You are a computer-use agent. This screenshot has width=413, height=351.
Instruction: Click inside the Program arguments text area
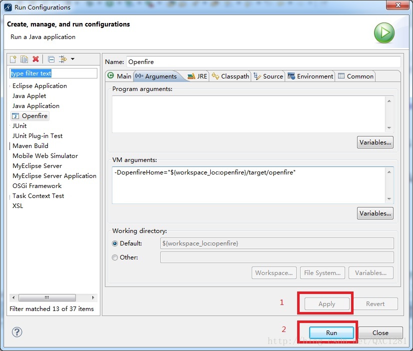(249, 114)
